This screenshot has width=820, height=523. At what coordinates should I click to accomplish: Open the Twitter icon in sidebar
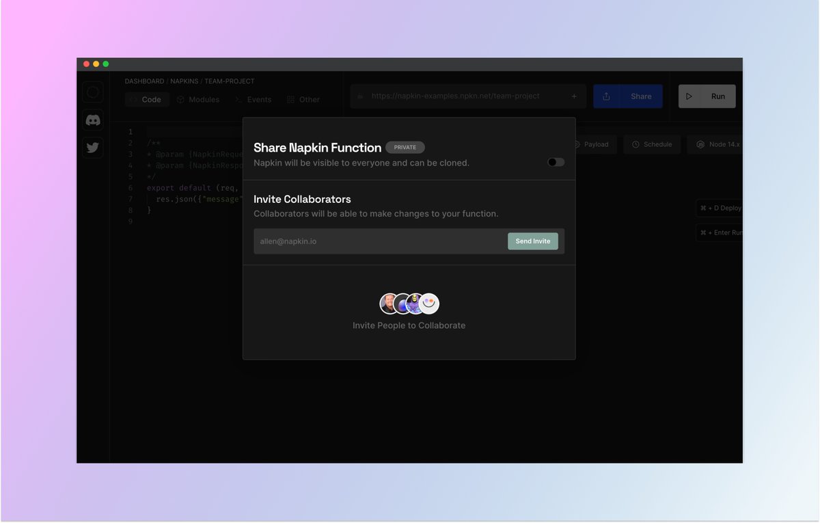pyautogui.click(x=93, y=148)
